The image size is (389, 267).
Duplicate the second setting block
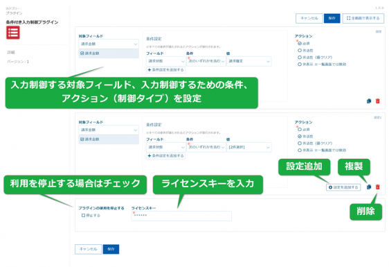369,187
